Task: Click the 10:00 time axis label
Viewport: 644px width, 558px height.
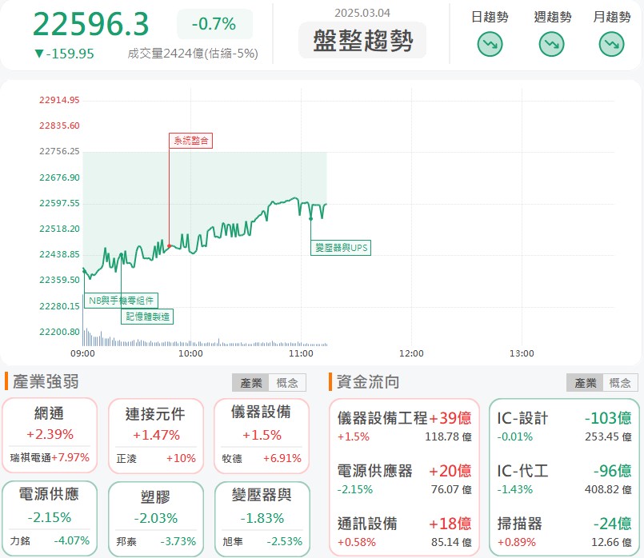Action: (x=190, y=353)
